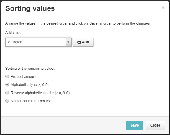
Task: Click the Product amount label text
Action: tap(23, 77)
